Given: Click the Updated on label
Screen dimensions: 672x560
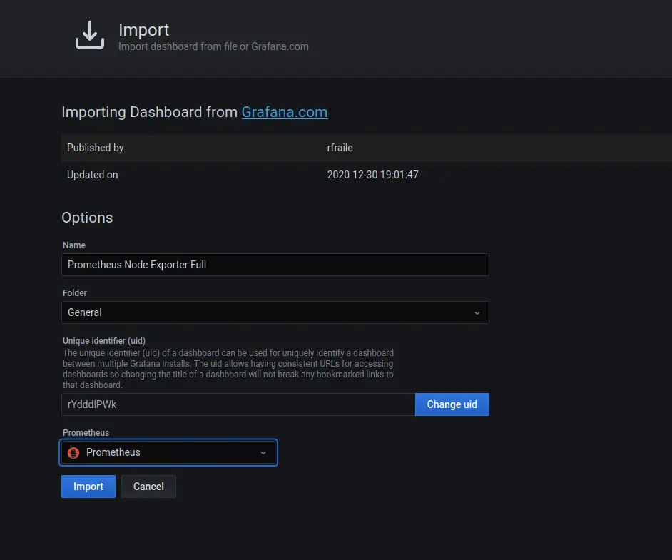Looking at the screenshot, I should pos(92,174).
